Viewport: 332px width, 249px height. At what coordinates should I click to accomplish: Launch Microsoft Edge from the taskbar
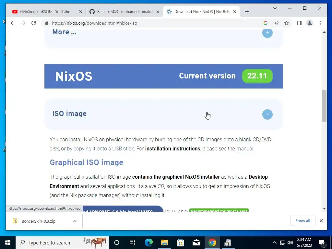148,243
